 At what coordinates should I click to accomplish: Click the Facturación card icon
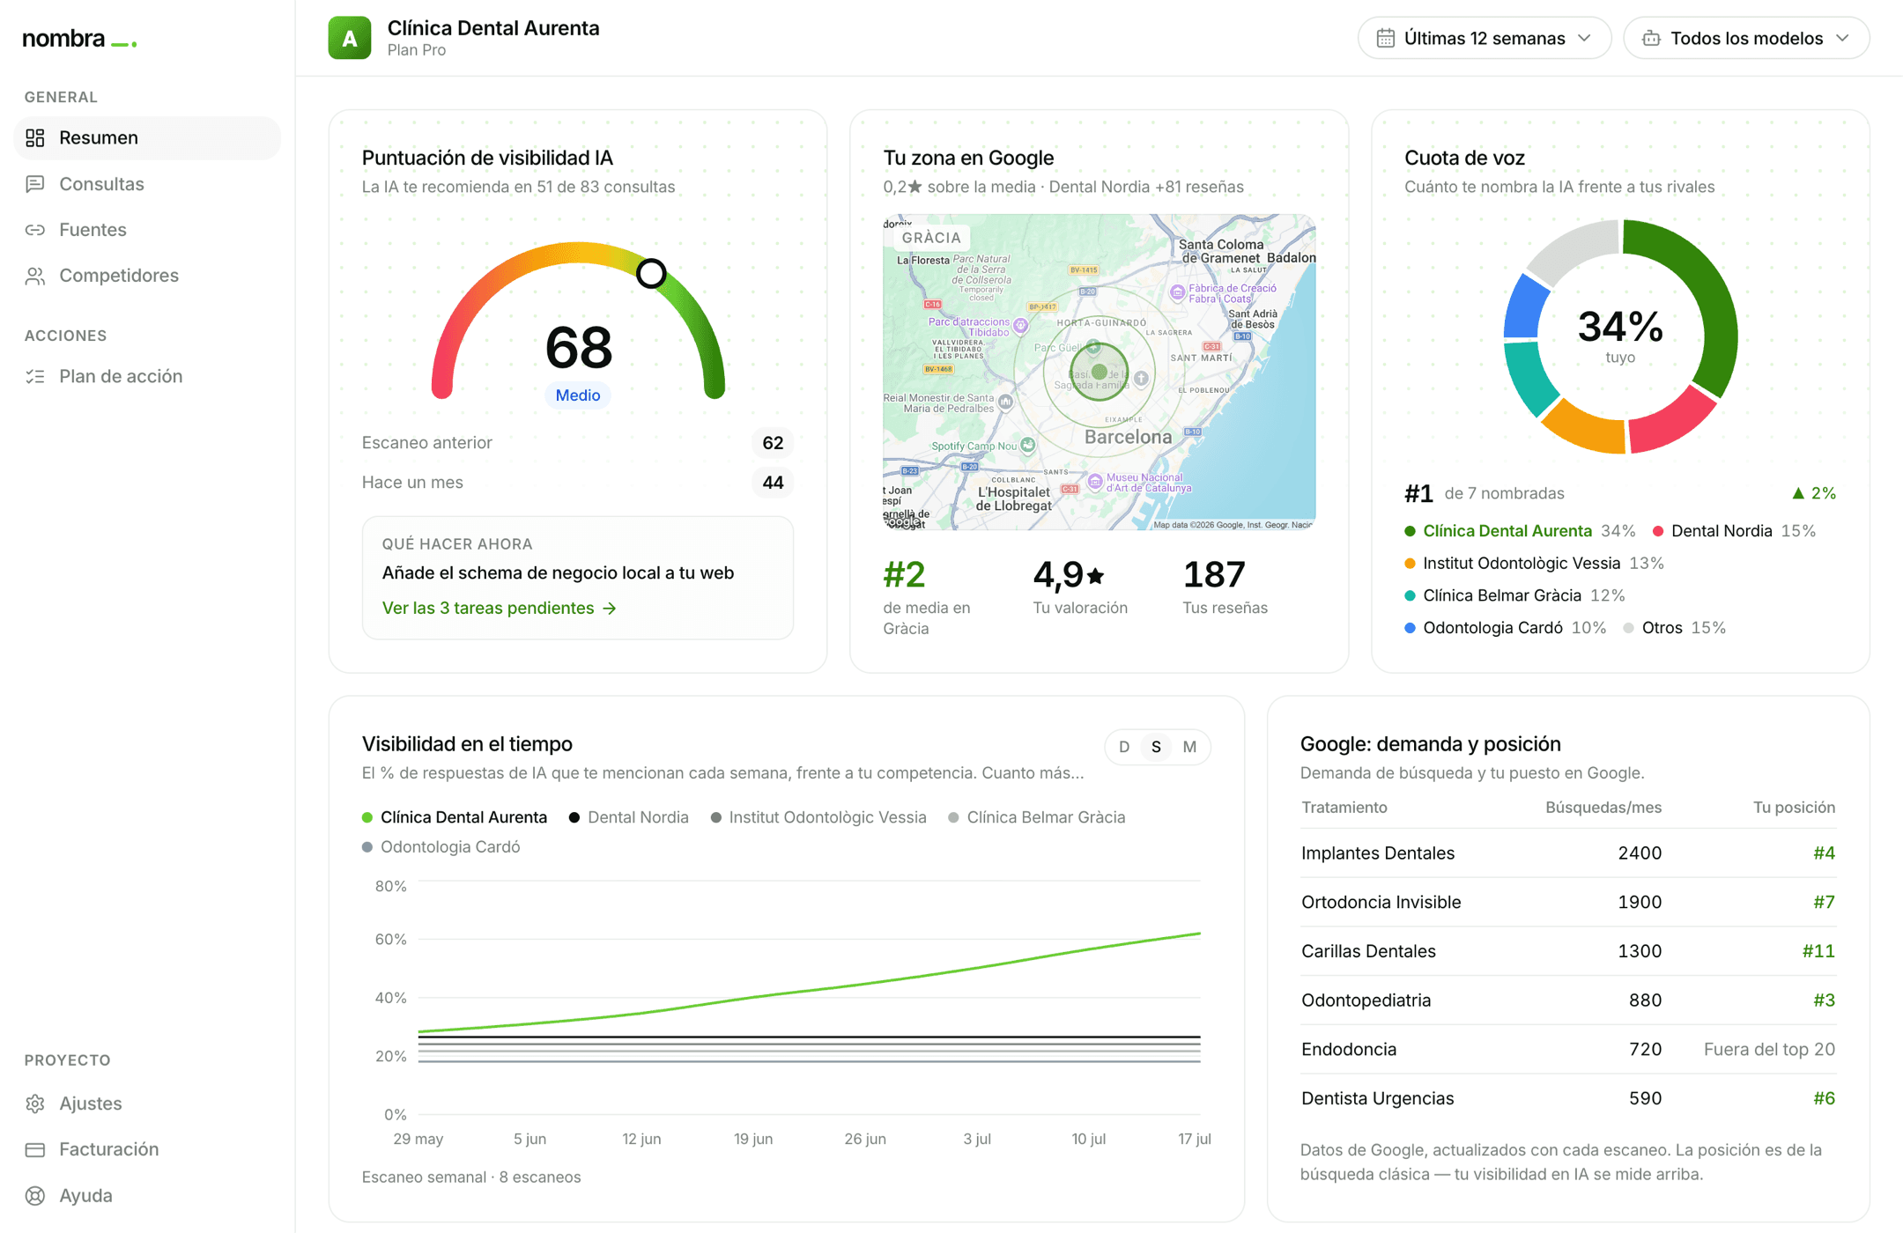(x=35, y=1149)
